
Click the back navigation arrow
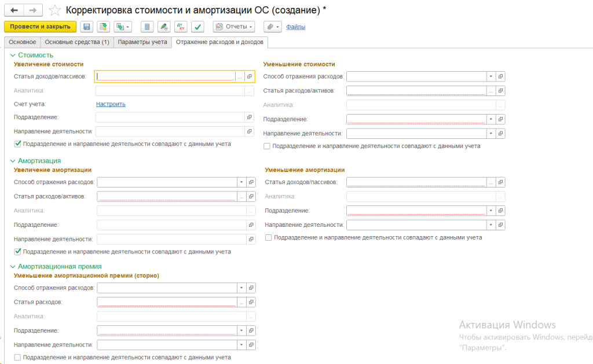click(14, 10)
